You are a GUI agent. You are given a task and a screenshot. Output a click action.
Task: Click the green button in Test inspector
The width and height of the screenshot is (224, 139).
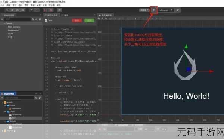(90, 21)
